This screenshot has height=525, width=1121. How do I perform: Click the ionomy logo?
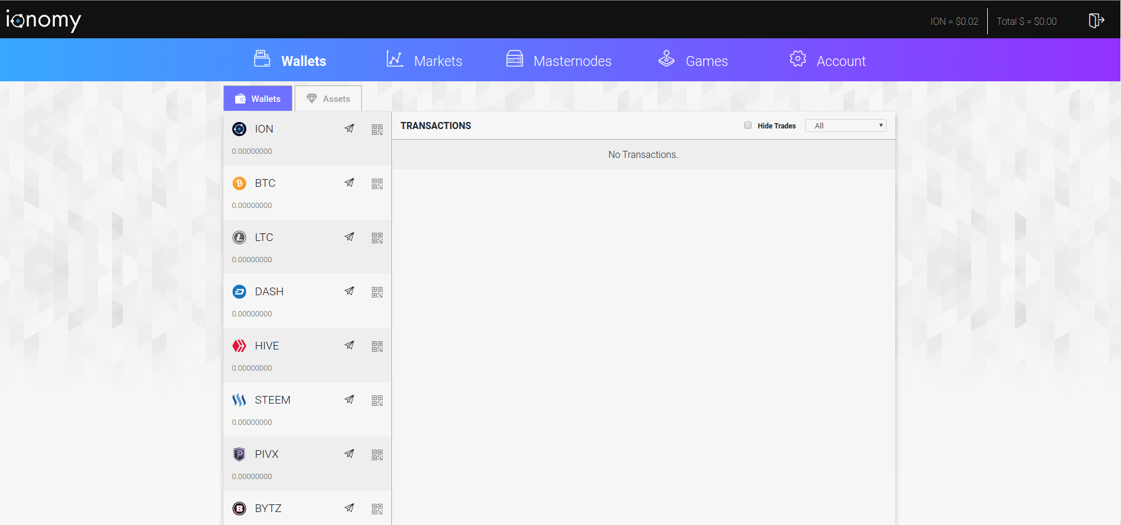[44, 21]
